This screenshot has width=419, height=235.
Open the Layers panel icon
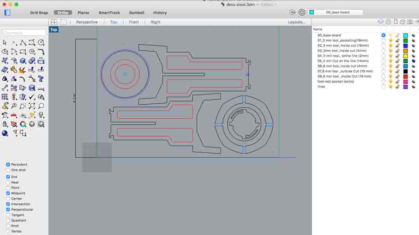(380, 22)
